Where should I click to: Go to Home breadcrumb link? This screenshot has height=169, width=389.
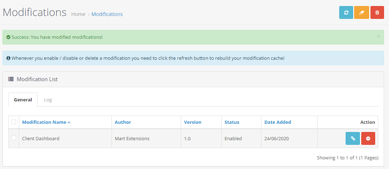[78, 14]
